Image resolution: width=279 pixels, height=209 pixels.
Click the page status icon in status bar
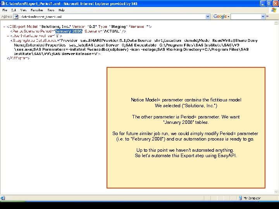[x=3, y=198]
